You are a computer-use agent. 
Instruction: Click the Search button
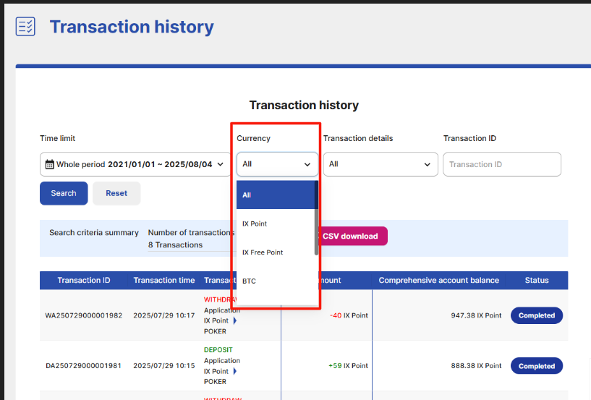(x=64, y=193)
